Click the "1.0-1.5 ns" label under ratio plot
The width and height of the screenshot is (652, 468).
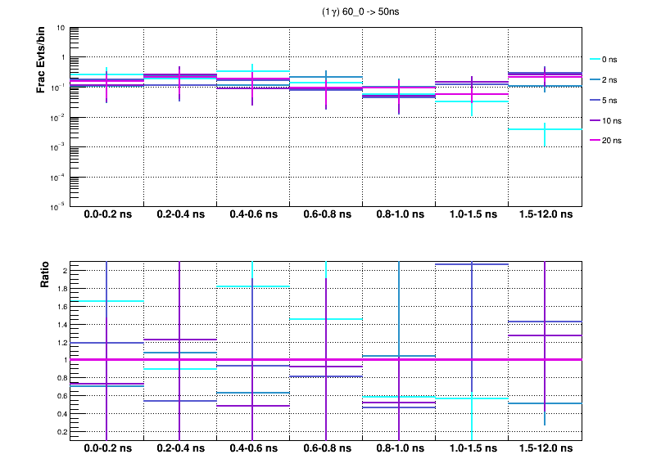472,449
